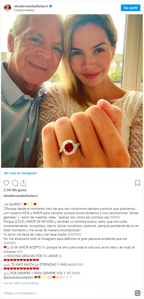Click TE AMO HASTA LA ETERNIDAD text

pyautogui.click(x=43, y=265)
